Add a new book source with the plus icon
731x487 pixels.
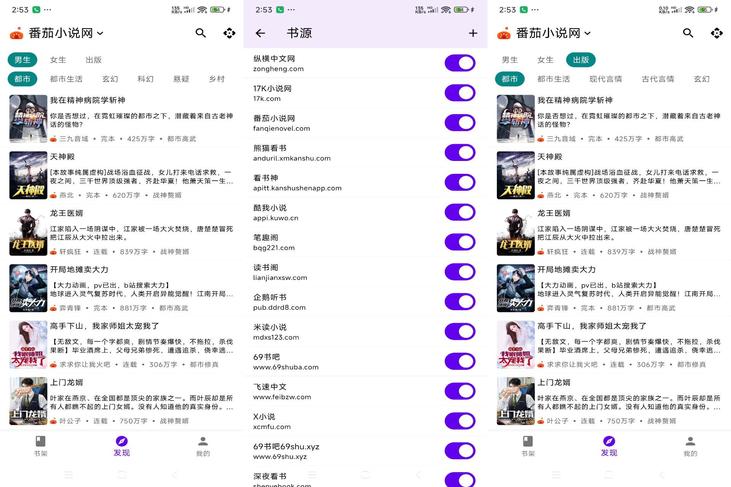tap(473, 33)
